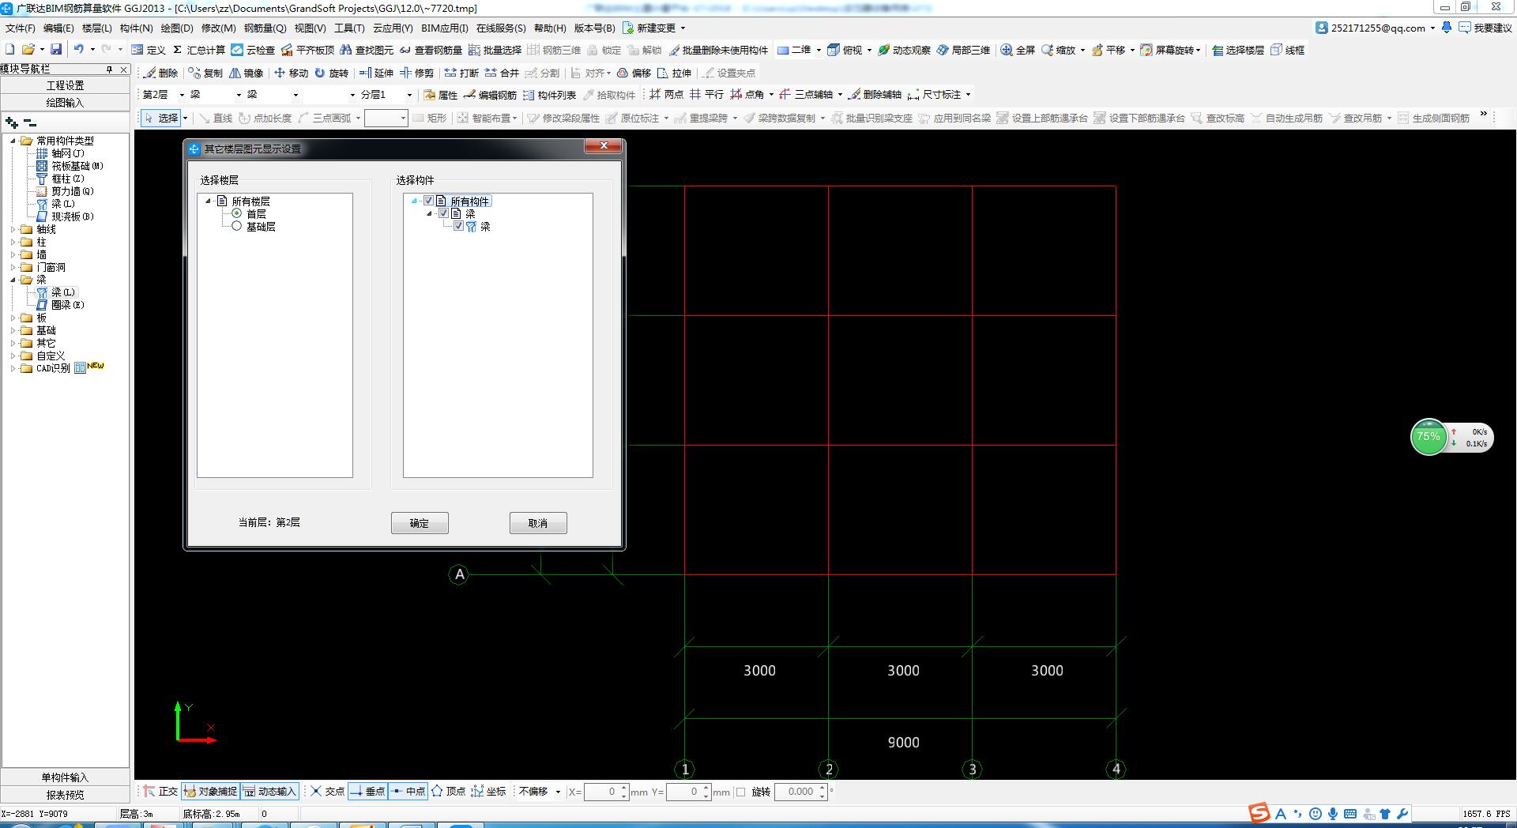Click 全屏 full screen tool
The image size is (1517, 828).
point(1018,50)
